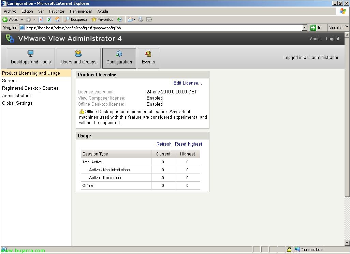Click the Mail envelope icon
The width and height of the screenshot is (350, 254).
tap(130, 20)
